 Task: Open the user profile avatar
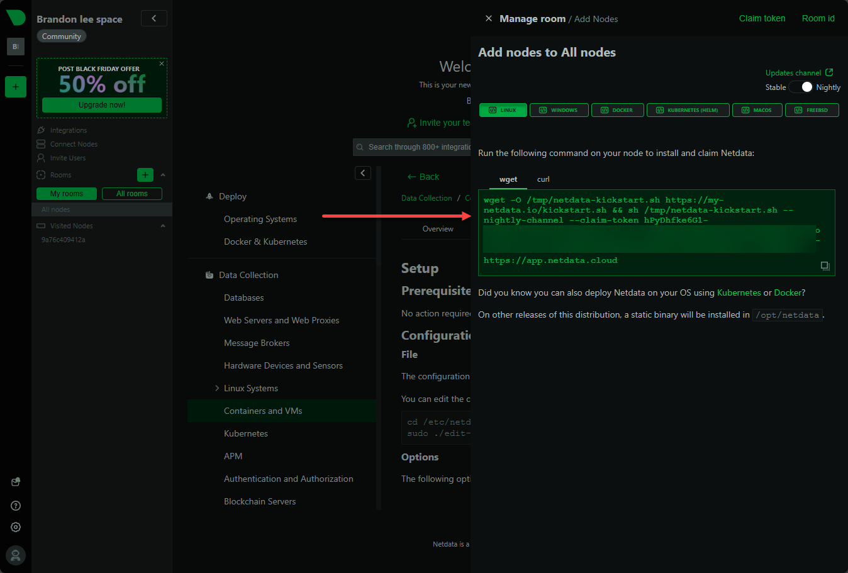pyautogui.click(x=16, y=555)
